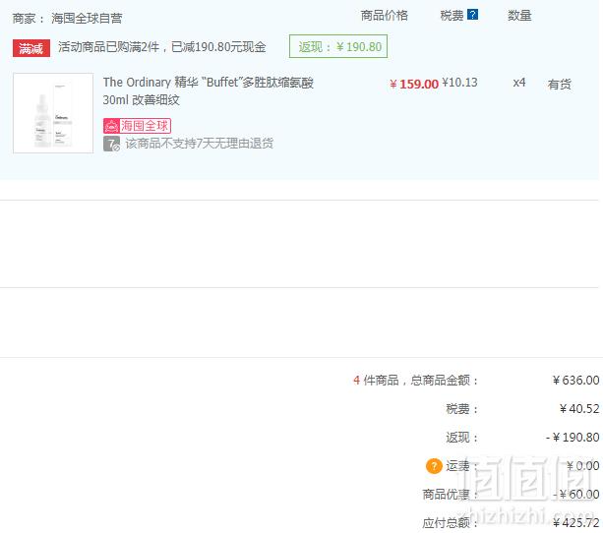Click the red 满减 promotion tag
The width and height of the screenshot is (603, 533).
click(x=31, y=48)
